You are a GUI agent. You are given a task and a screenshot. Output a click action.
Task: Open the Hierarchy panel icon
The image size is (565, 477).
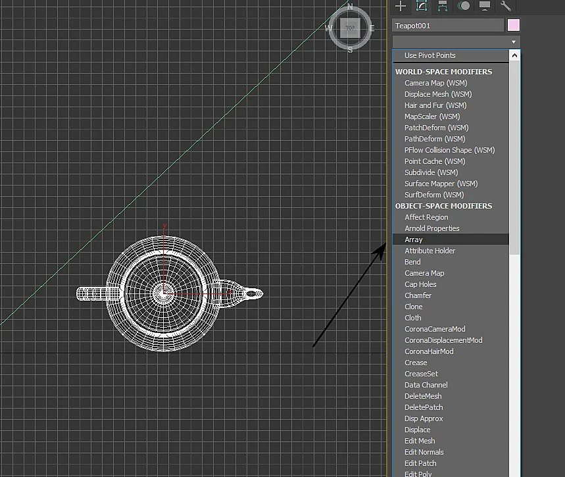443,6
